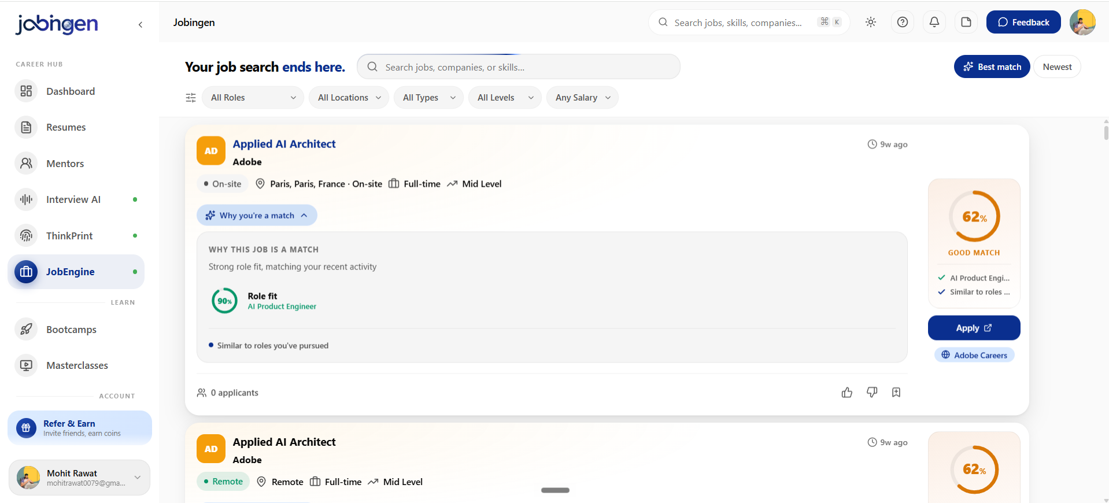This screenshot has width=1109, height=503.
Task: Open the All Roles dropdown
Action: 253,98
